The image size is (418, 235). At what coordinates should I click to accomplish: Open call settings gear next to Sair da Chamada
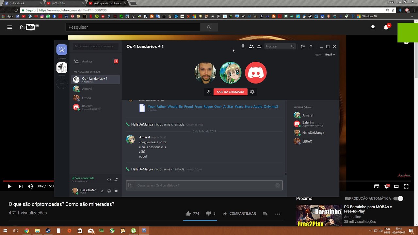click(x=252, y=92)
